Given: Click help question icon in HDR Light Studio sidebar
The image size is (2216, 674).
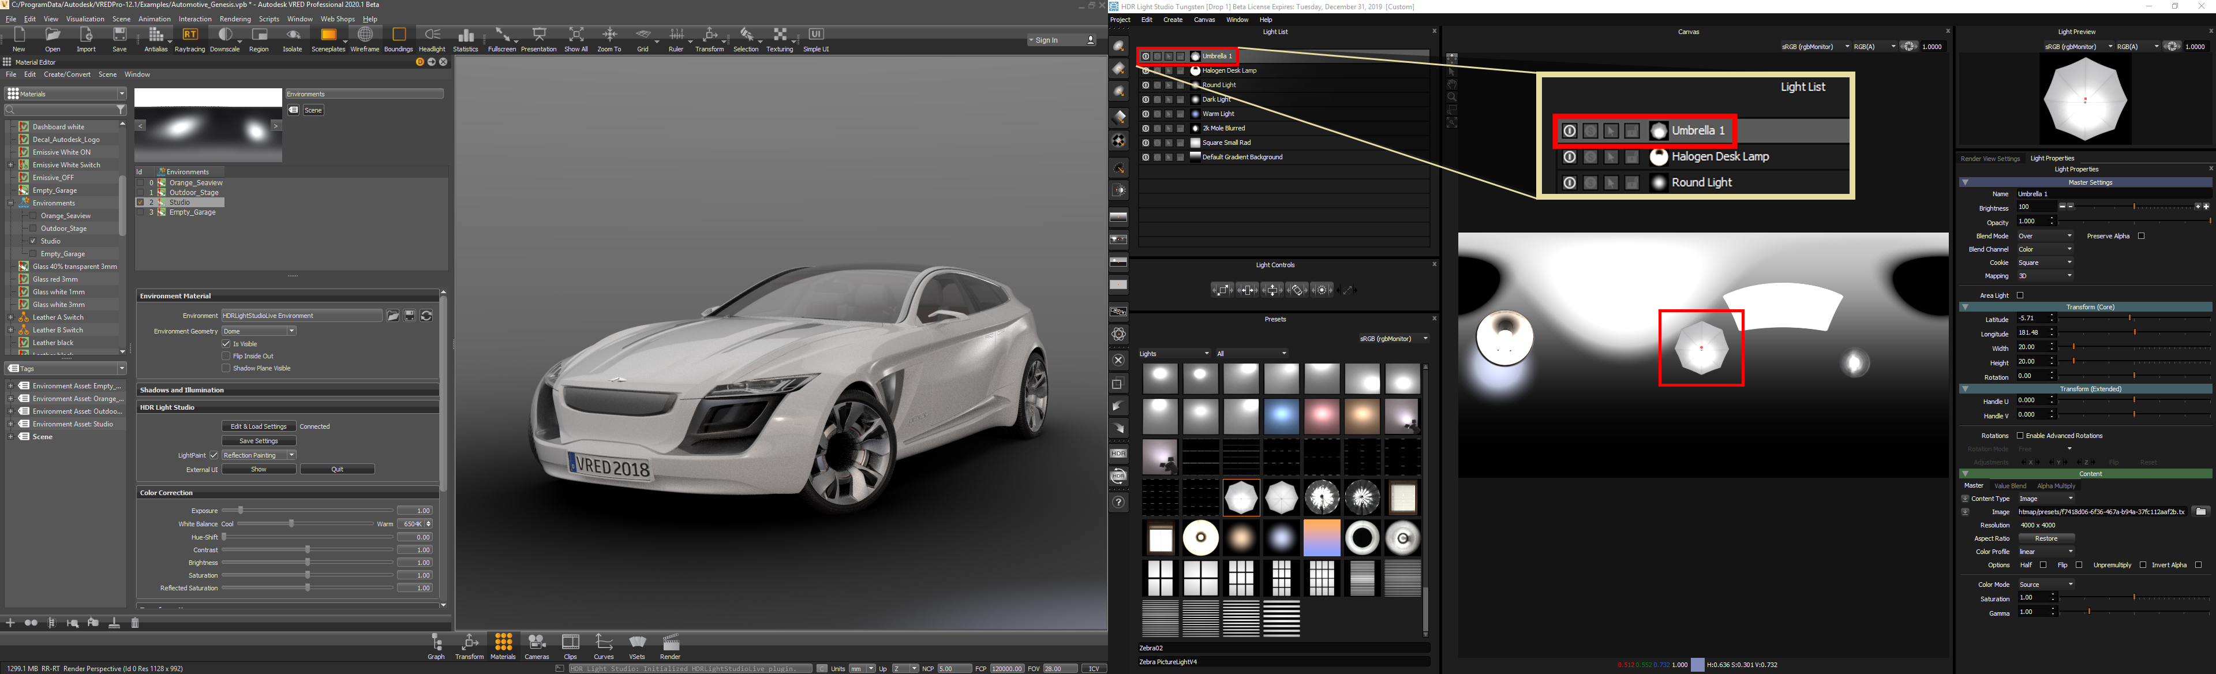Looking at the screenshot, I should pos(1118,502).
